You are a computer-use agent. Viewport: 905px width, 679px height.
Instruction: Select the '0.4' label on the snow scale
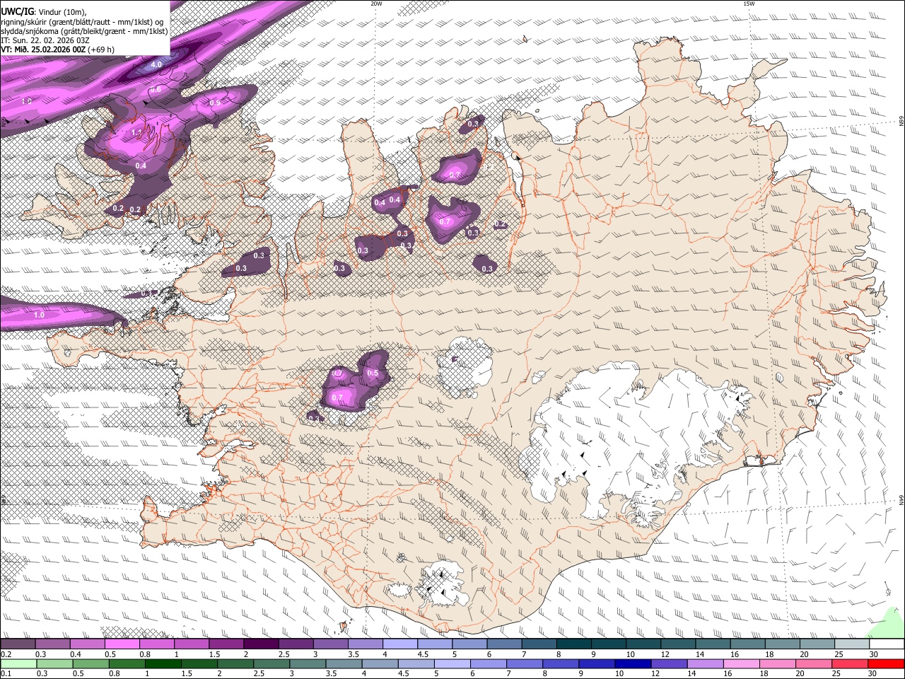point(75,654)
